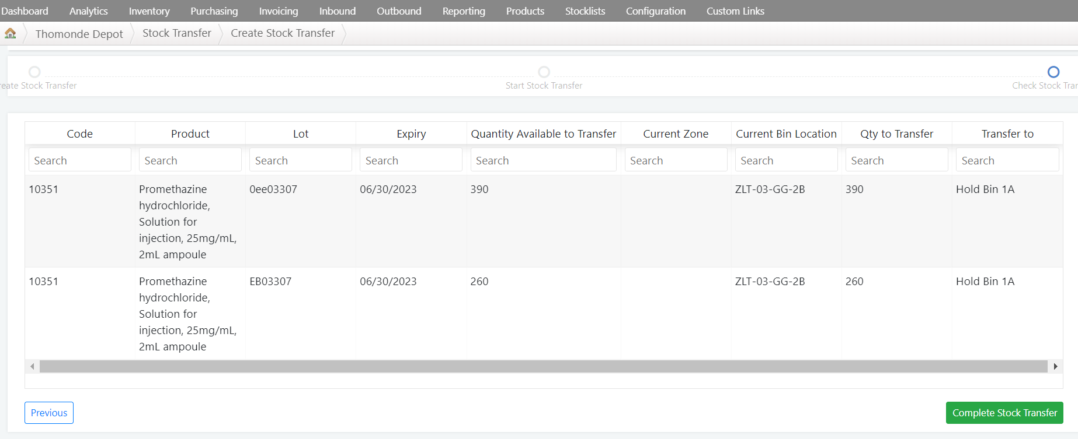Click Qty to Transfer value 260

click(854, 281)
